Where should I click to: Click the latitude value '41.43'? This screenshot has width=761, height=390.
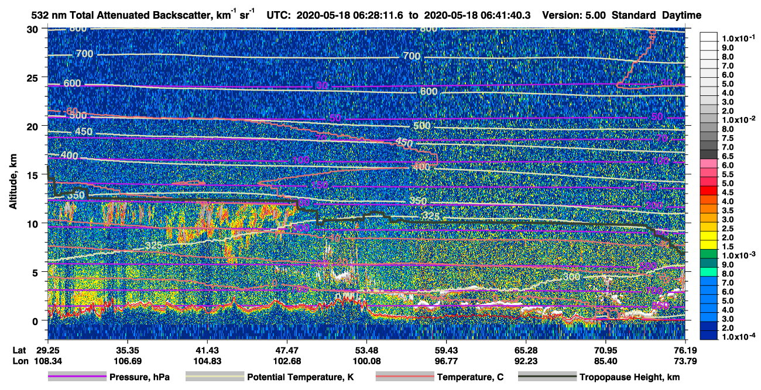click(207, 350)
